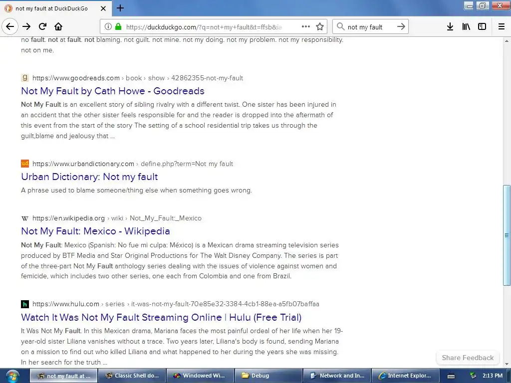Click the en.wikipedia.org result URL
511x383 pixels.
click(x=117, y=218)
